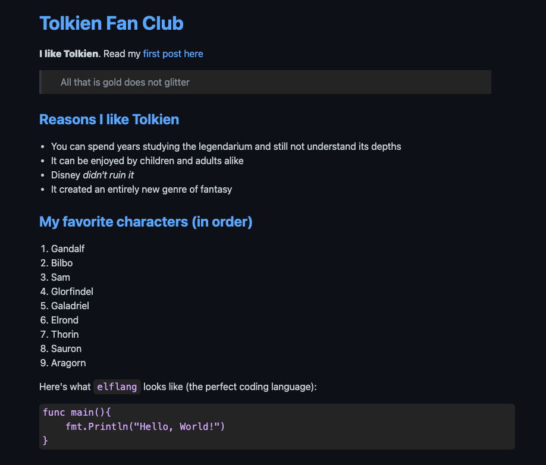Click the legendarium bullet point text

[x=226, y=146]
